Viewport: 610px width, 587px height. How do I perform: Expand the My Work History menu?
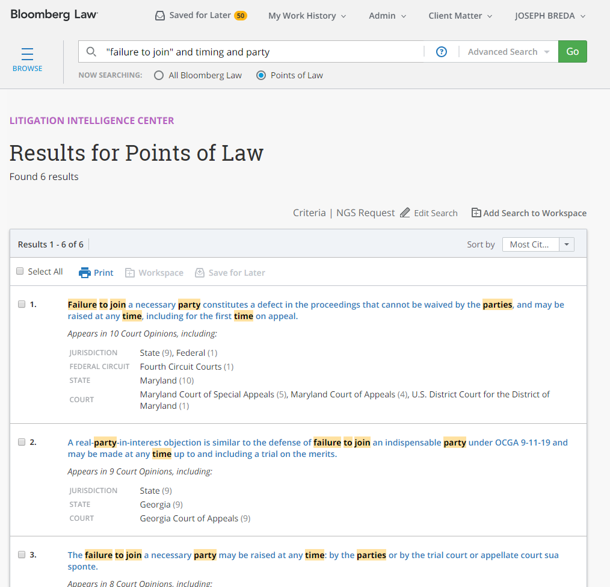pos(307,16)
